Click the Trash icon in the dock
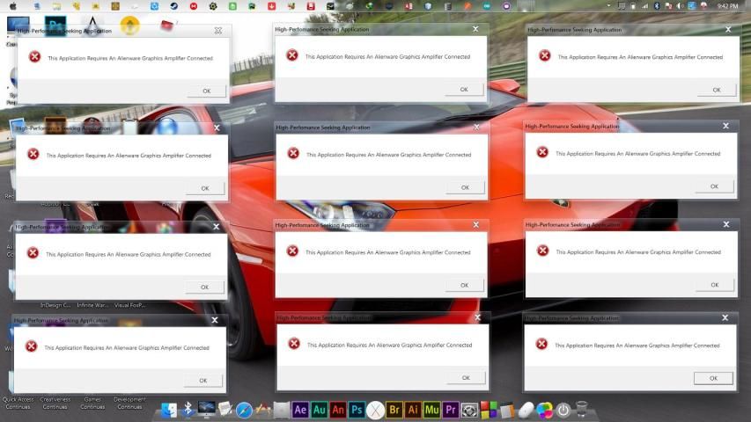The width and height of the screenshot is (751, 422). pos(582,410)
